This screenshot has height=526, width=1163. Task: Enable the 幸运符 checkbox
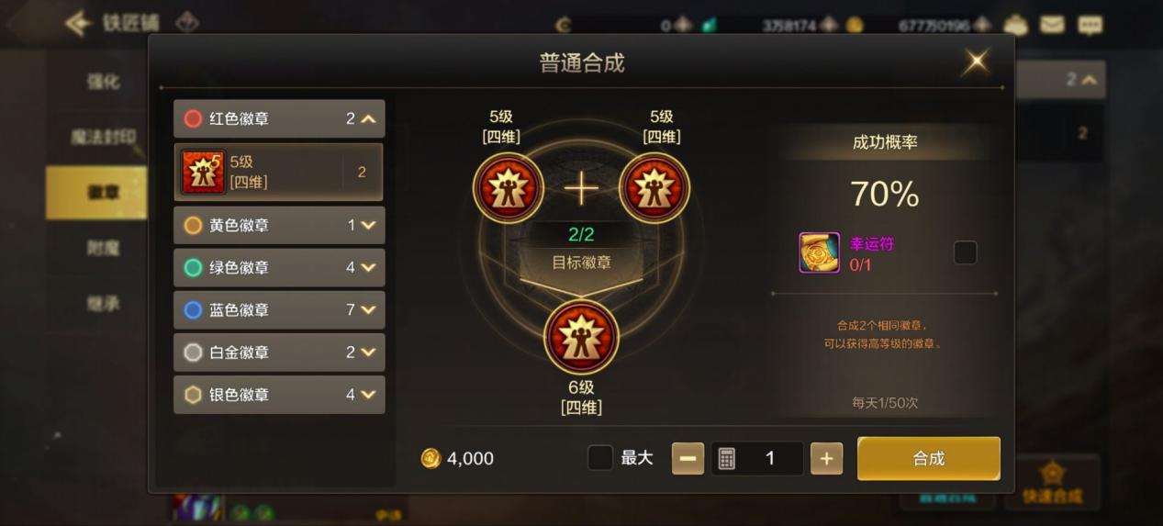click(965, 252)
